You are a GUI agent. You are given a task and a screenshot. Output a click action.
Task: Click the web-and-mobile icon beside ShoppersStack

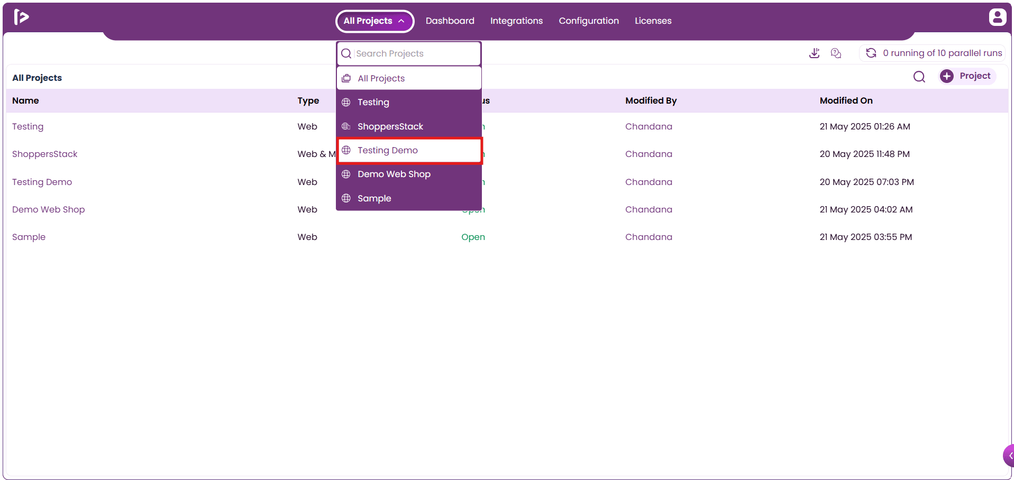[x=346, y=126]
